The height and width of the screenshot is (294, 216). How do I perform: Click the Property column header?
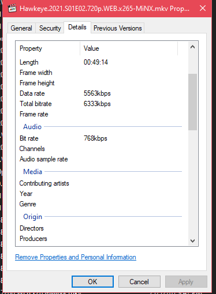(48, 48)
